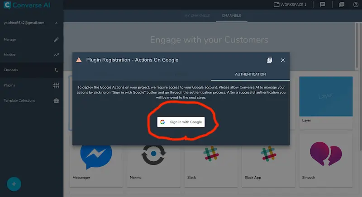Screen dimensions: 362x197
Task: Click the Google G logo
Action: (x=162, y=122)
